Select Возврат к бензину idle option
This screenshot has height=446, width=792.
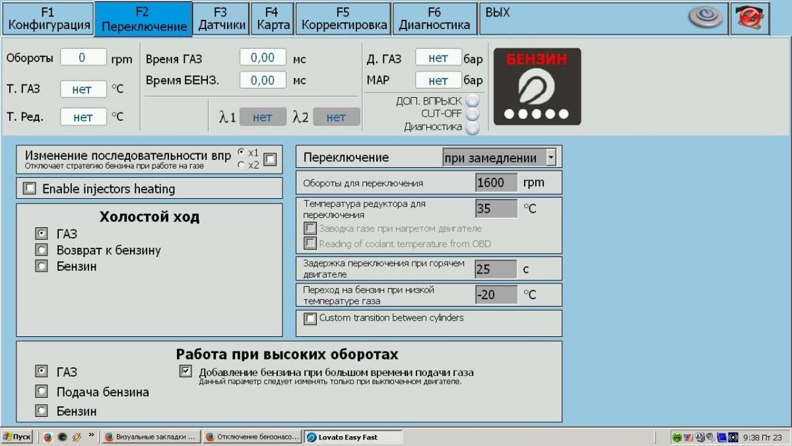tap(42, 250)
